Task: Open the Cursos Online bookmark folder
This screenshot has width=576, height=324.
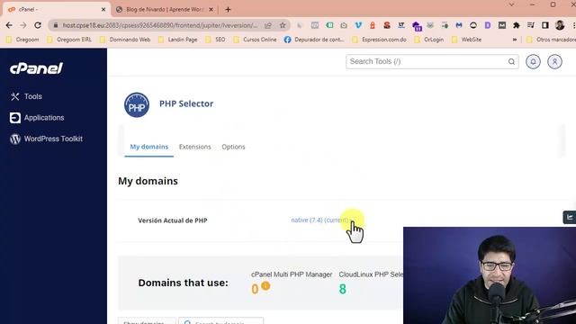Action: click(255, 40)
